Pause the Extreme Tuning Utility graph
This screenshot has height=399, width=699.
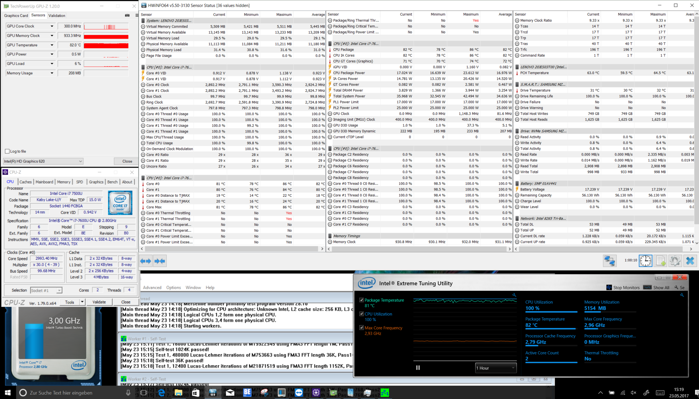pyautogui.click(x=418, y=368)
